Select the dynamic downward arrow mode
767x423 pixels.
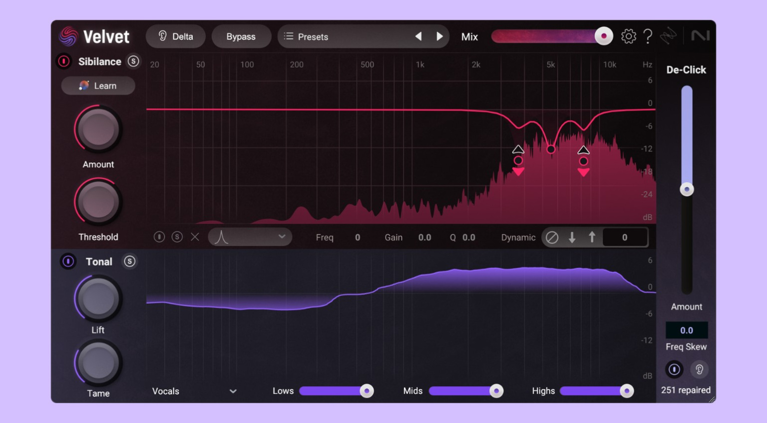[x=572, y=237]
